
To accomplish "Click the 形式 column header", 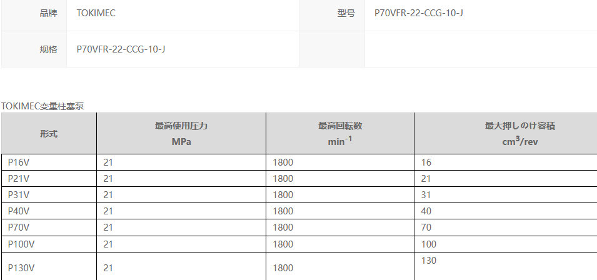I will (x=49, y=133).
